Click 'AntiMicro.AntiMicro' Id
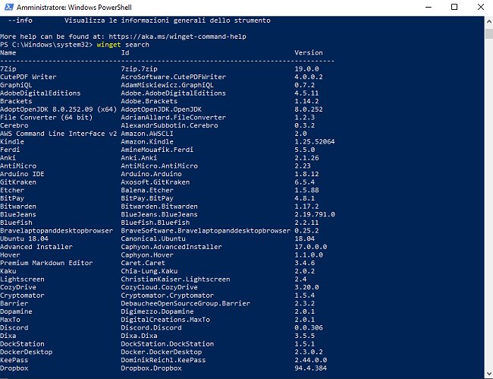This screenshot has height=379, width=493. 159,166
